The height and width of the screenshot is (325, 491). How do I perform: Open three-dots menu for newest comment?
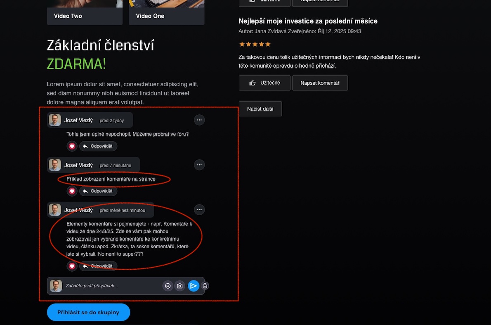point(199,210)
